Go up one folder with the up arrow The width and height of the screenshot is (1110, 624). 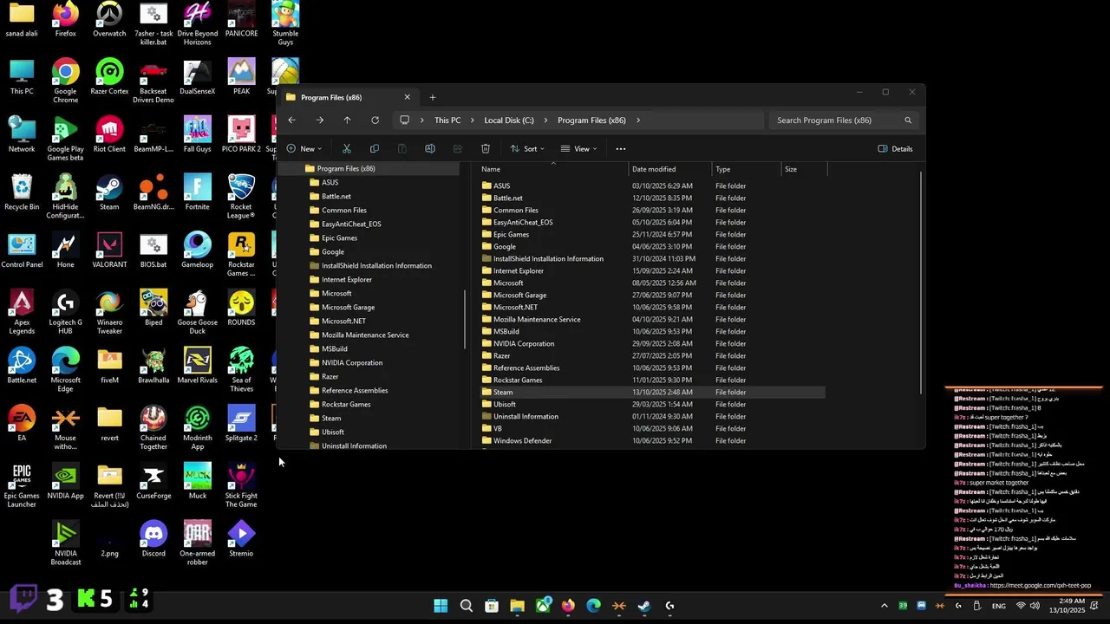pos(347,120)
